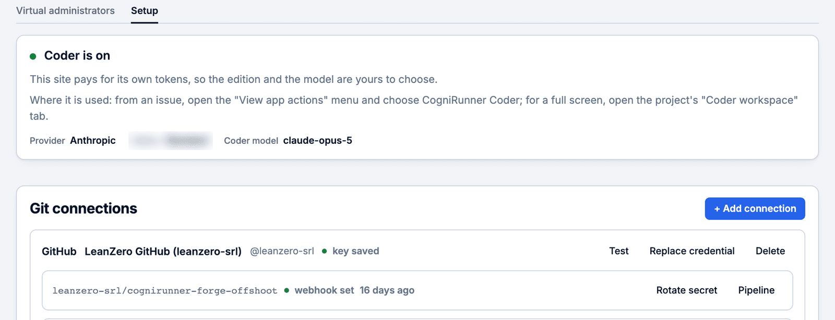Delete the LeanZero GitHub connection

tap(770, 251)
